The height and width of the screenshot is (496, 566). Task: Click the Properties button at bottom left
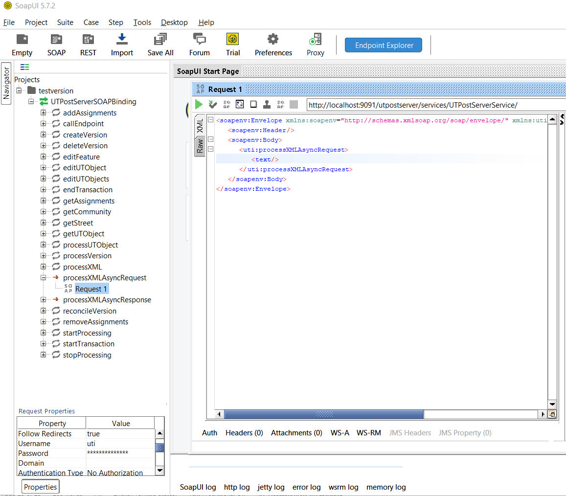[41, 487]
